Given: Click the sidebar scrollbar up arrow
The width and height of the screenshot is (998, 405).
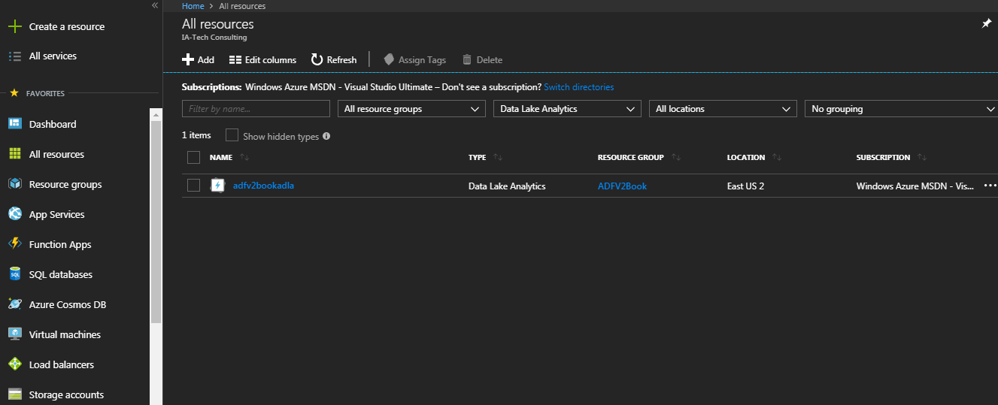Looking at the screenshot, I should click(x=156, y=114).
